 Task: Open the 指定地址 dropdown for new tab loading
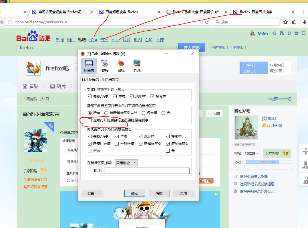pyautogui.click(x=126, y=163)
